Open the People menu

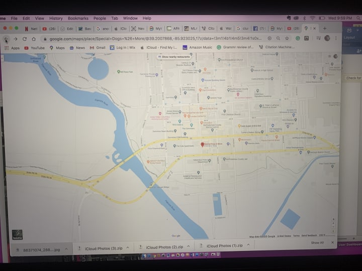coord(100,18)
